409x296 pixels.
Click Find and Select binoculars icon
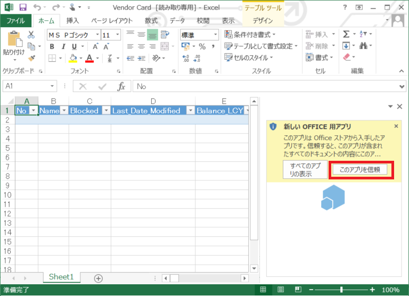[x=363, y=46]
